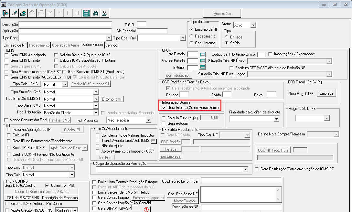The height and width of the screenshot is (212, 352).
Task: Select the Dados Fiscais tab
Action: [x=92, y=45]
